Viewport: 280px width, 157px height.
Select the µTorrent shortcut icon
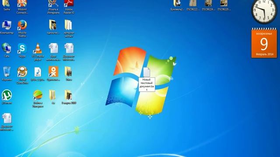click(x=7, y=97)
